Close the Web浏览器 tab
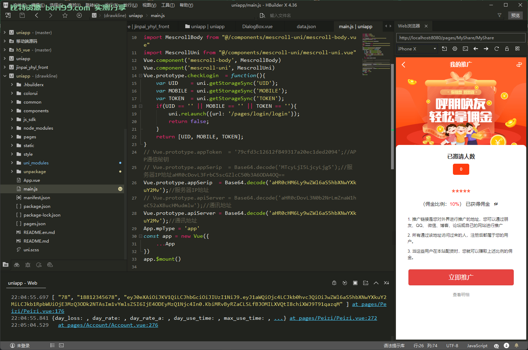The height and width of the screenshot is (350, 528). [426, 26]
